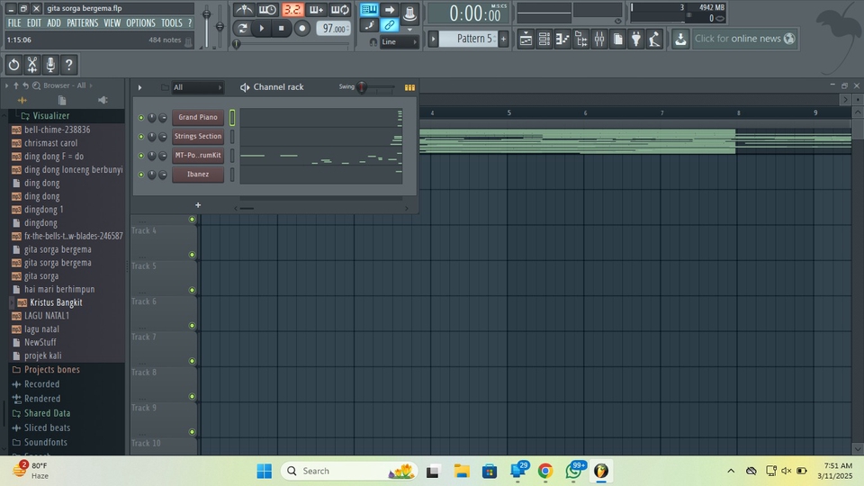The width and height of the screenshot is (864, 486).
Task: Click the download content library icon
Action: (x=680, y=39)
